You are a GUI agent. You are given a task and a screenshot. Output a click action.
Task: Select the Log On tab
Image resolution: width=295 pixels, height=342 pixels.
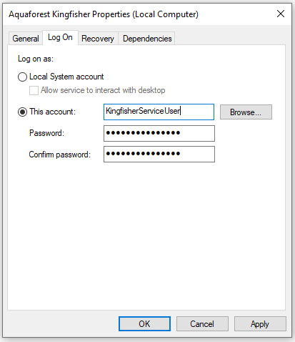60,37
